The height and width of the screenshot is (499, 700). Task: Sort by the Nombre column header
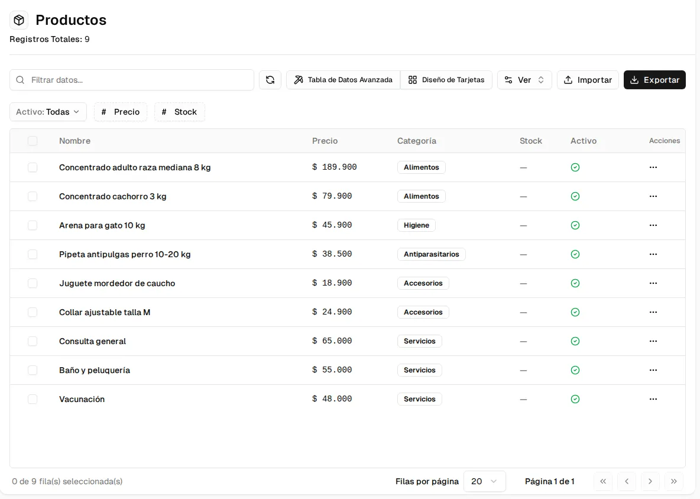tap(74, 141)
